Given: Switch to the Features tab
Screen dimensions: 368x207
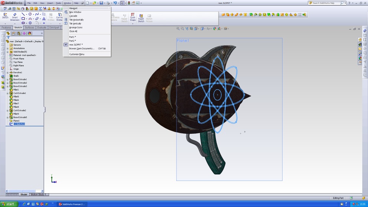Looking at the screenshot, I should coord(7,28).
